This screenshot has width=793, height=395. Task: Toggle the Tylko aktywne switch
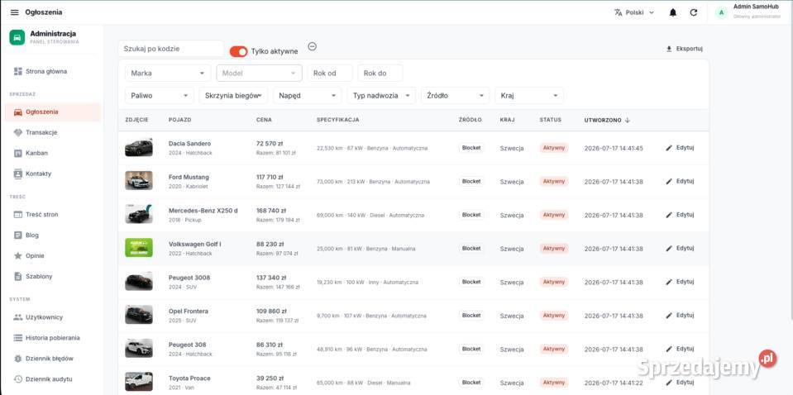(x=239, y=51)
